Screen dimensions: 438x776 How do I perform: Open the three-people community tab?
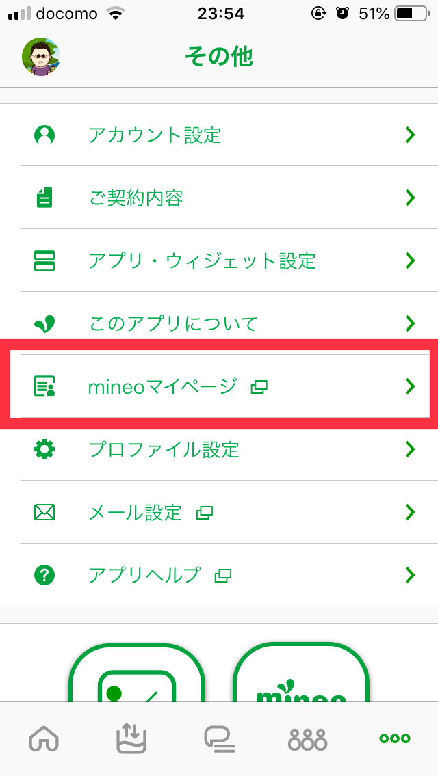click(307, 738)
